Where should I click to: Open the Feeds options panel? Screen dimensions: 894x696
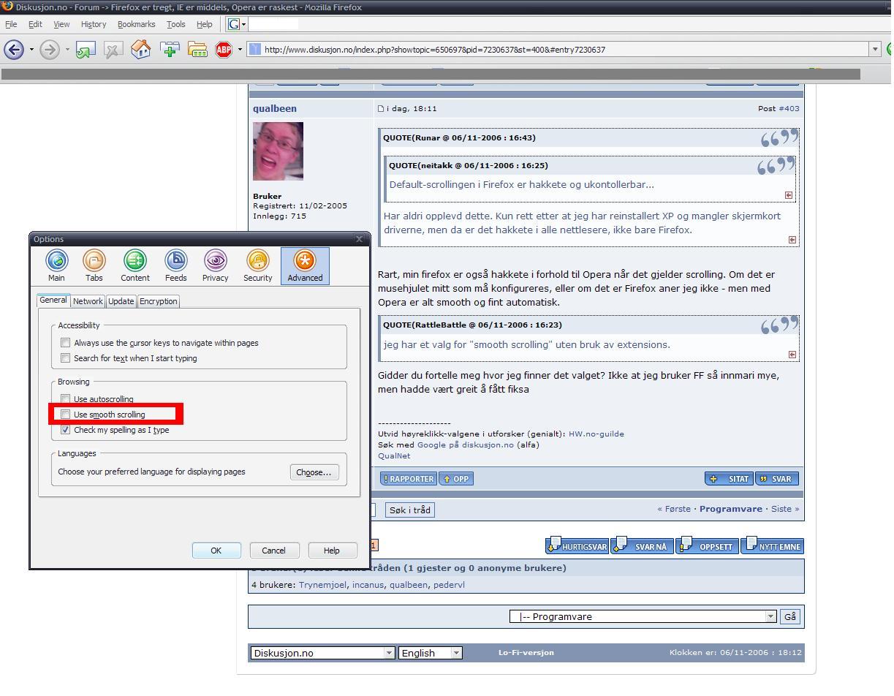(176, 265)
